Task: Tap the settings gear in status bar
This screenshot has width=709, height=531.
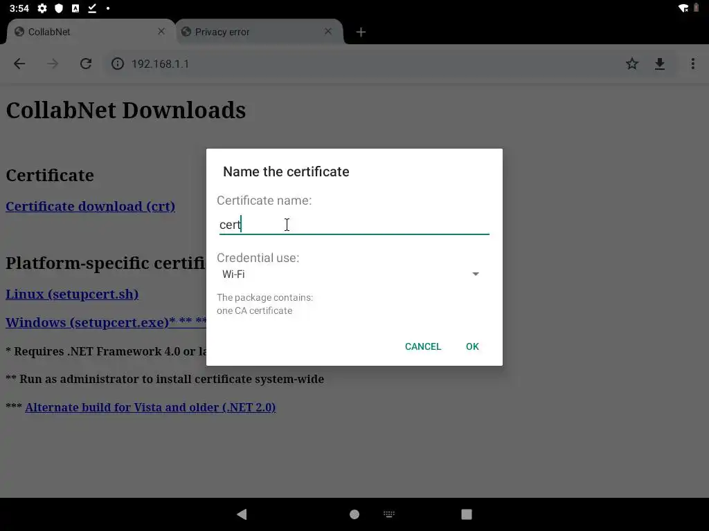Action: (x=42, y=8)
